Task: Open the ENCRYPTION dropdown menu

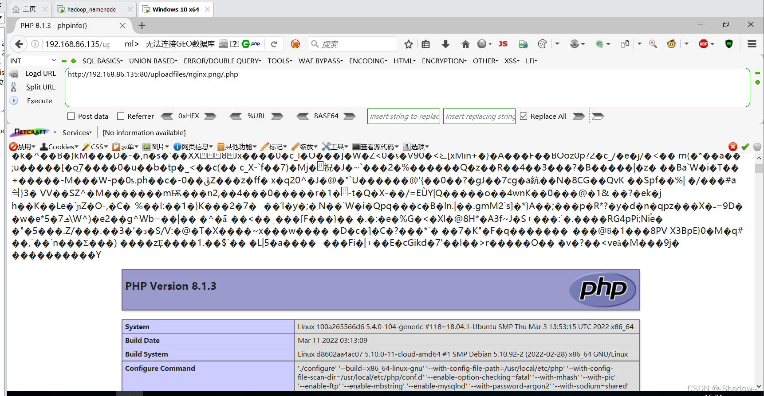Action: point(444,61)
